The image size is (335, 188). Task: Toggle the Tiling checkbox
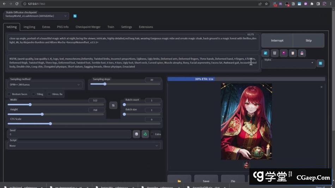click(x=33, y=94)
